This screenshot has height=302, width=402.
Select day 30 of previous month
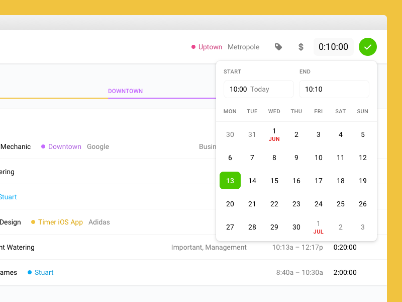click(230, 134)
